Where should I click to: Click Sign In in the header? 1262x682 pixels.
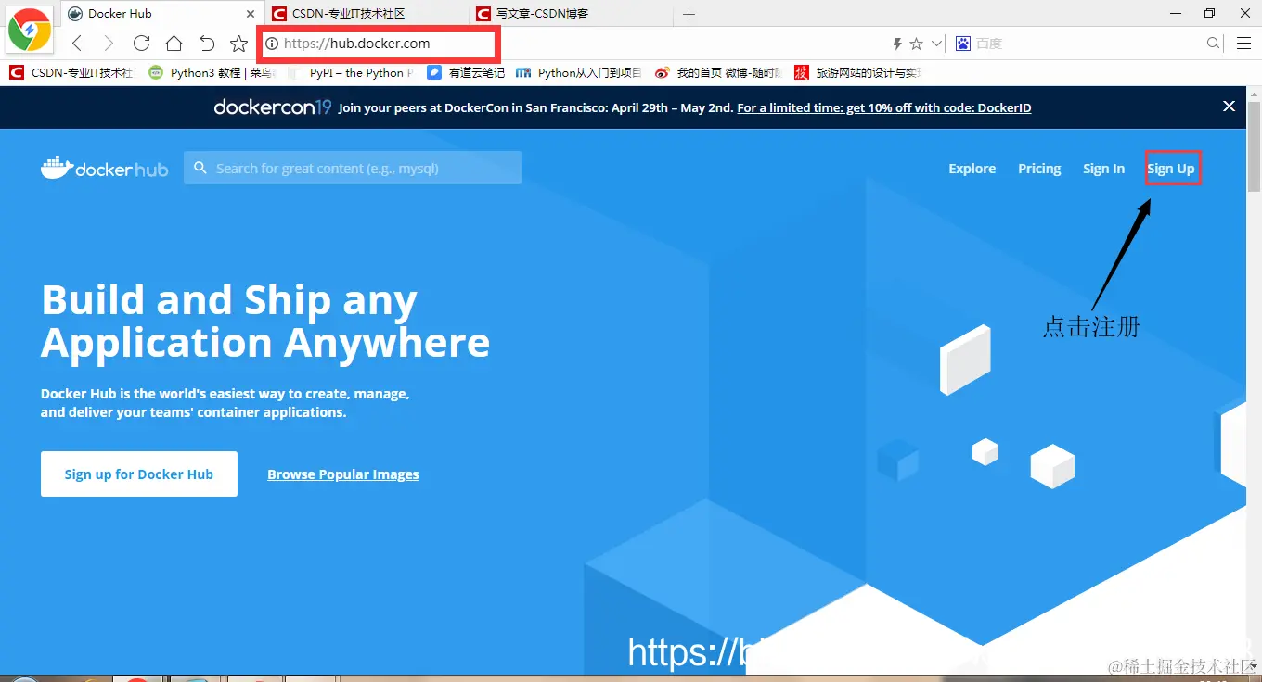(x=1103, y=169)
